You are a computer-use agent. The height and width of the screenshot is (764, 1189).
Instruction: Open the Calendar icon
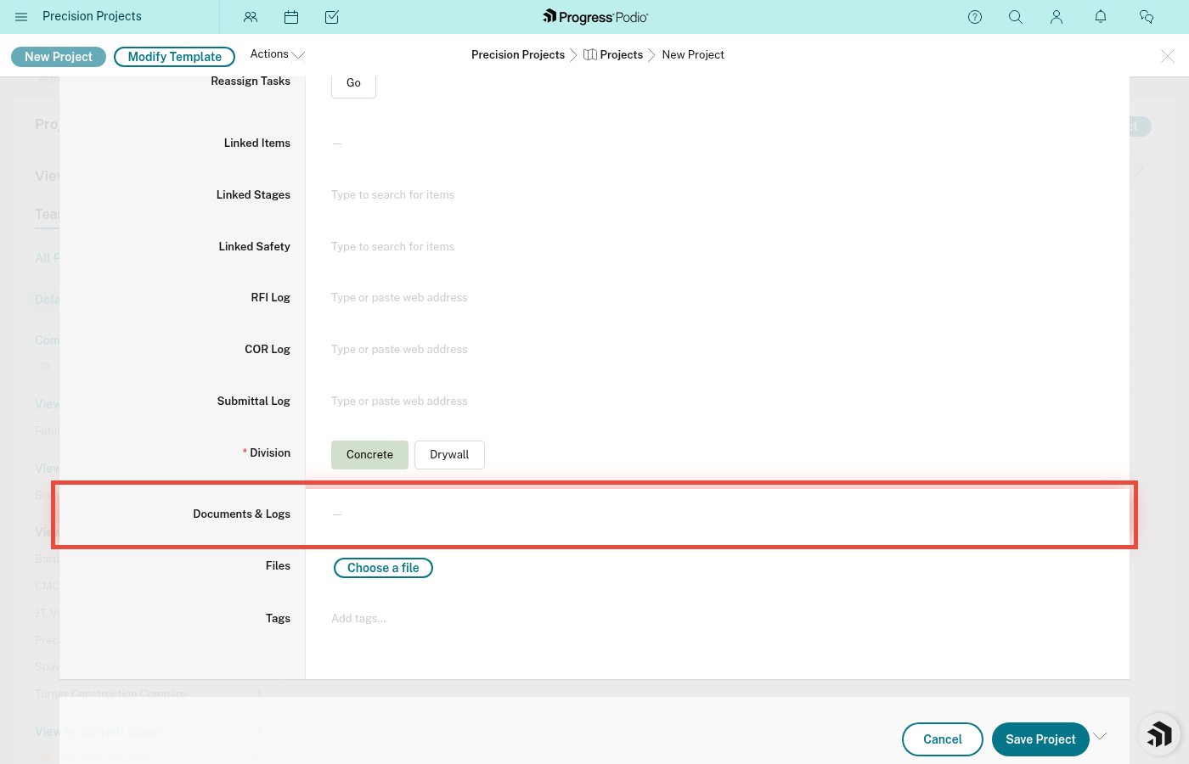click(x=291, y=17)
